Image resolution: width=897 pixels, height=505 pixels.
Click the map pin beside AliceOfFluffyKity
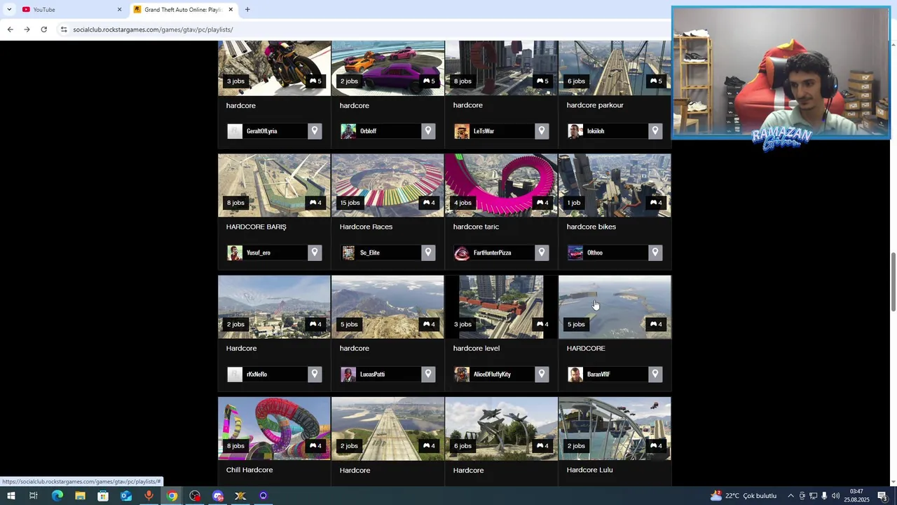coord(542,374)
